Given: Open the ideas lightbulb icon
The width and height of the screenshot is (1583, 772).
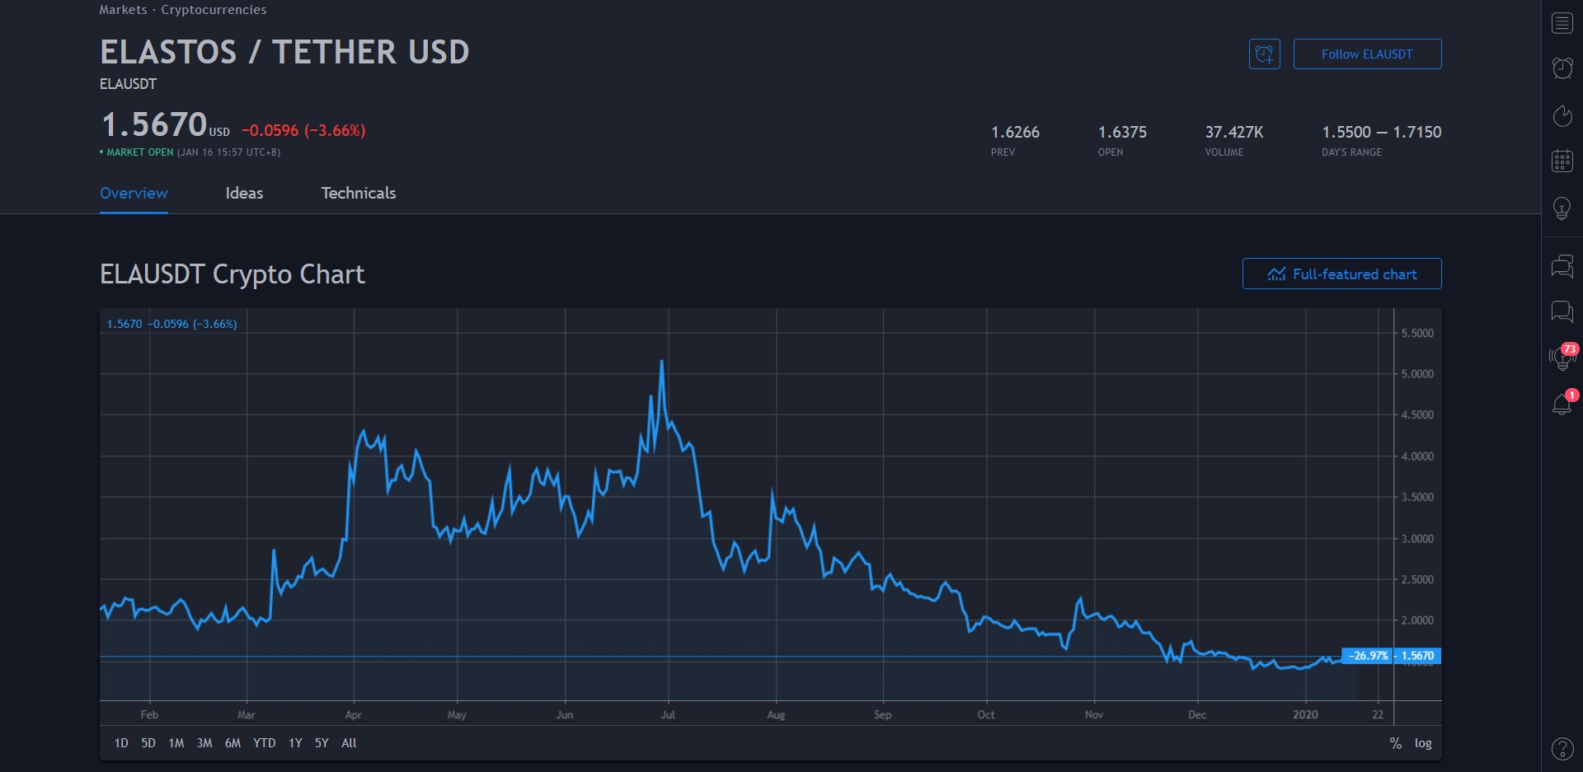Looking at the screenshot, I should (x=1562, y=208).
